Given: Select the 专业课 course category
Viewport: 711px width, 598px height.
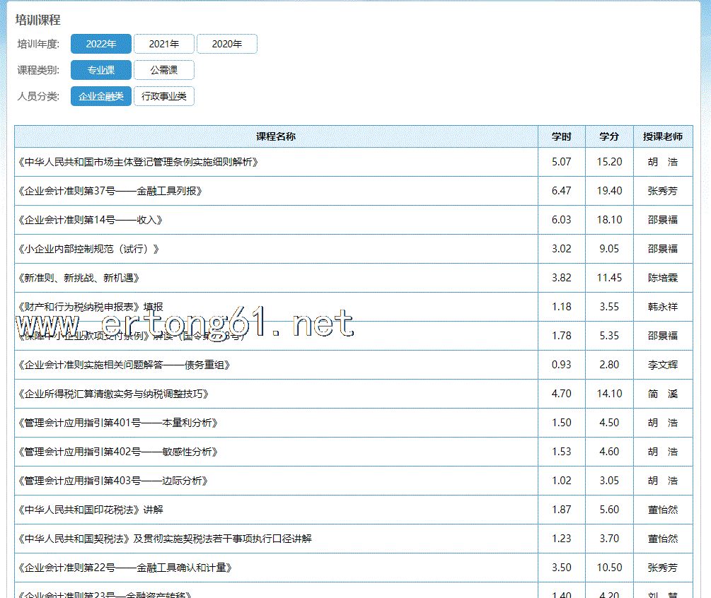Looking at the screenshot, I should (101, 70).
